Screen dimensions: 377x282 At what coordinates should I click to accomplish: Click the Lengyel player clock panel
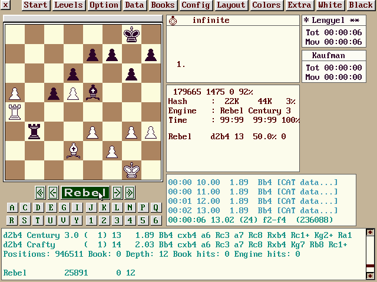(x=334, y=31)
